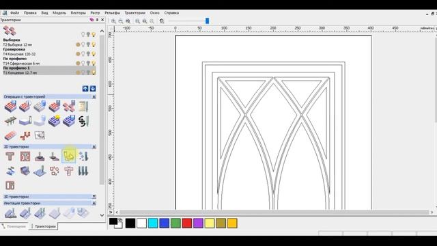This screenshot has height=246, width=437.
Task: Click the first zoom magnifier in the toolbar
Action: pyautogui.click(x=113, y=21)
